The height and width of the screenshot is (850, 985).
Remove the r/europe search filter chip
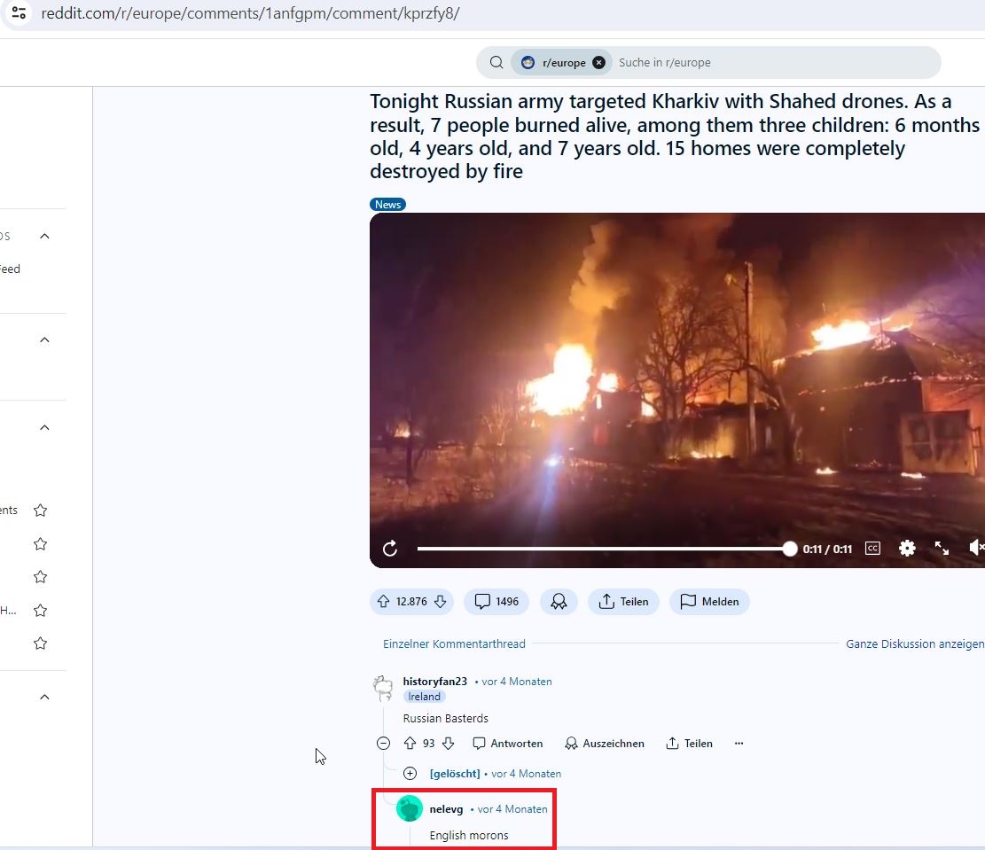click(598, 62)
